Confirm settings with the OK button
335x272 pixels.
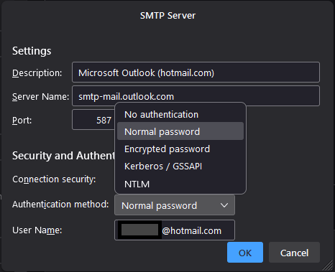point(245,253)
